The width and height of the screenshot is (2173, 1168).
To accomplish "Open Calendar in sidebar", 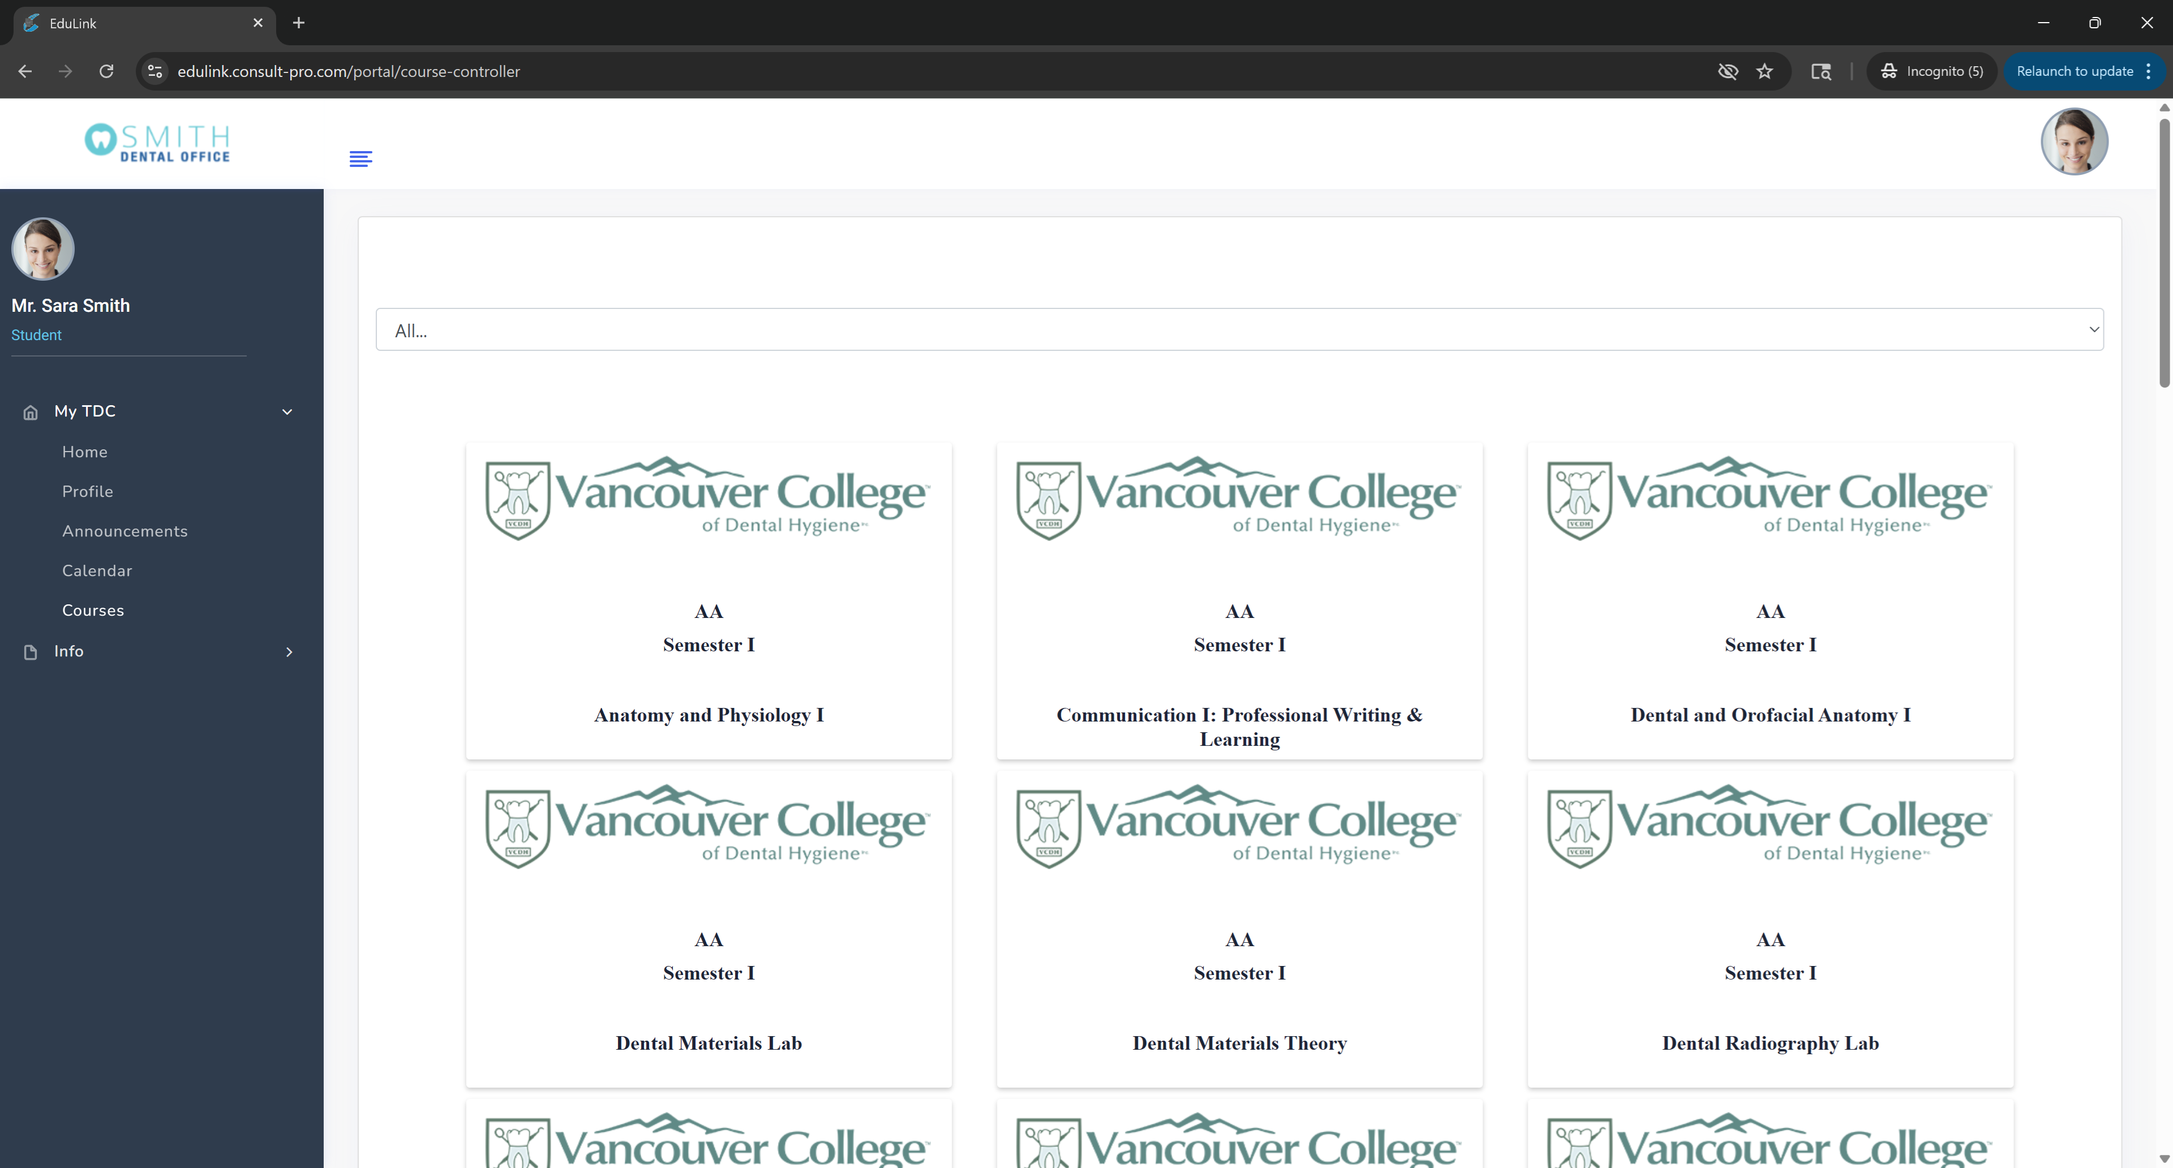I will (x=97, y=571).
